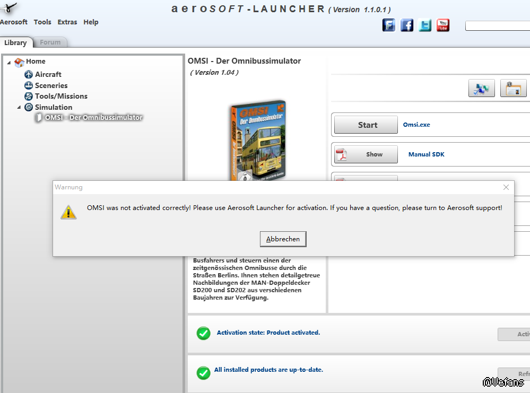
Task: Select Tools/Missions in the library tree
Action: click(61, 97)
